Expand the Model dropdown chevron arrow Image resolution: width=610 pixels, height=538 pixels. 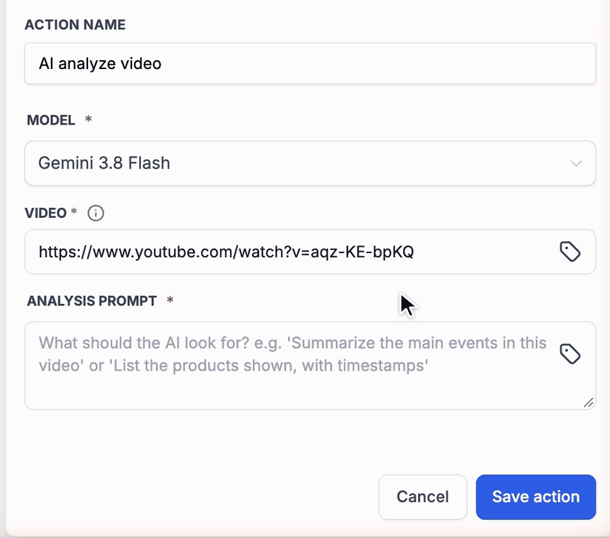(576, 163)
